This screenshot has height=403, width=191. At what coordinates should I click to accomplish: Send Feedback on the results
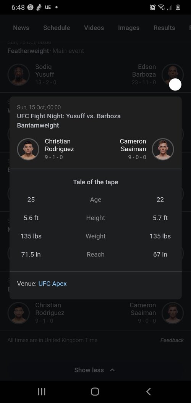172,340
